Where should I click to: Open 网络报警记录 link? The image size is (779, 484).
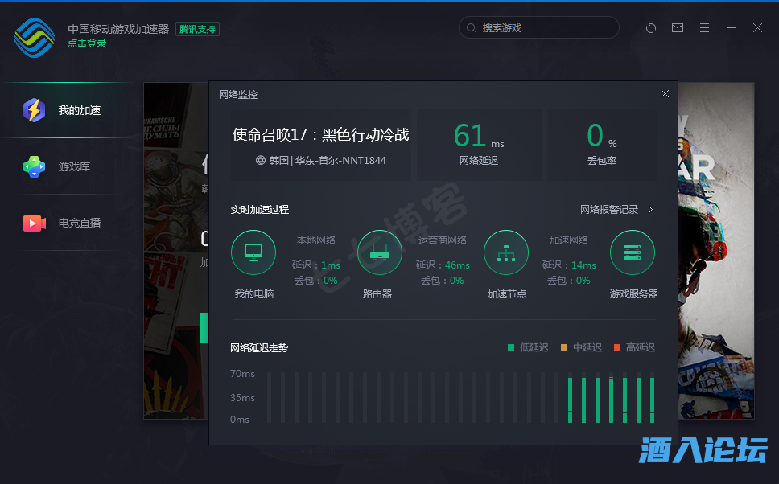(609, 210)
